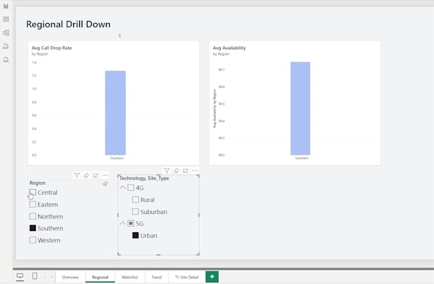
Task: Check the Western region checkbox
Action: pyautogui.click(x=33, y=240)
